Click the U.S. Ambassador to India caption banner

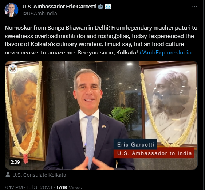[154, 153]
